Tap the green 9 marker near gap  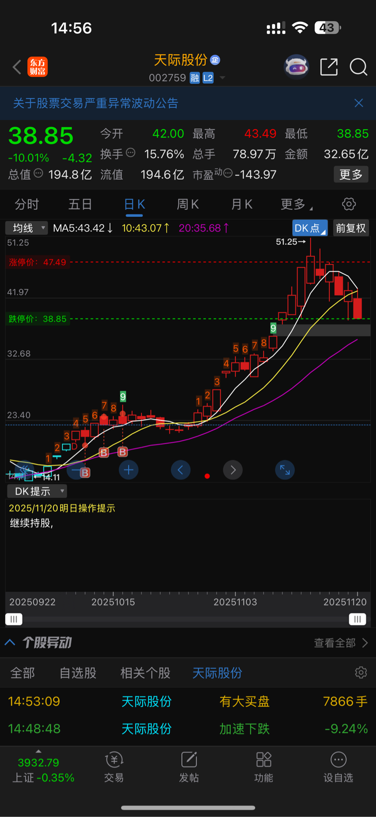coord(273,328)
